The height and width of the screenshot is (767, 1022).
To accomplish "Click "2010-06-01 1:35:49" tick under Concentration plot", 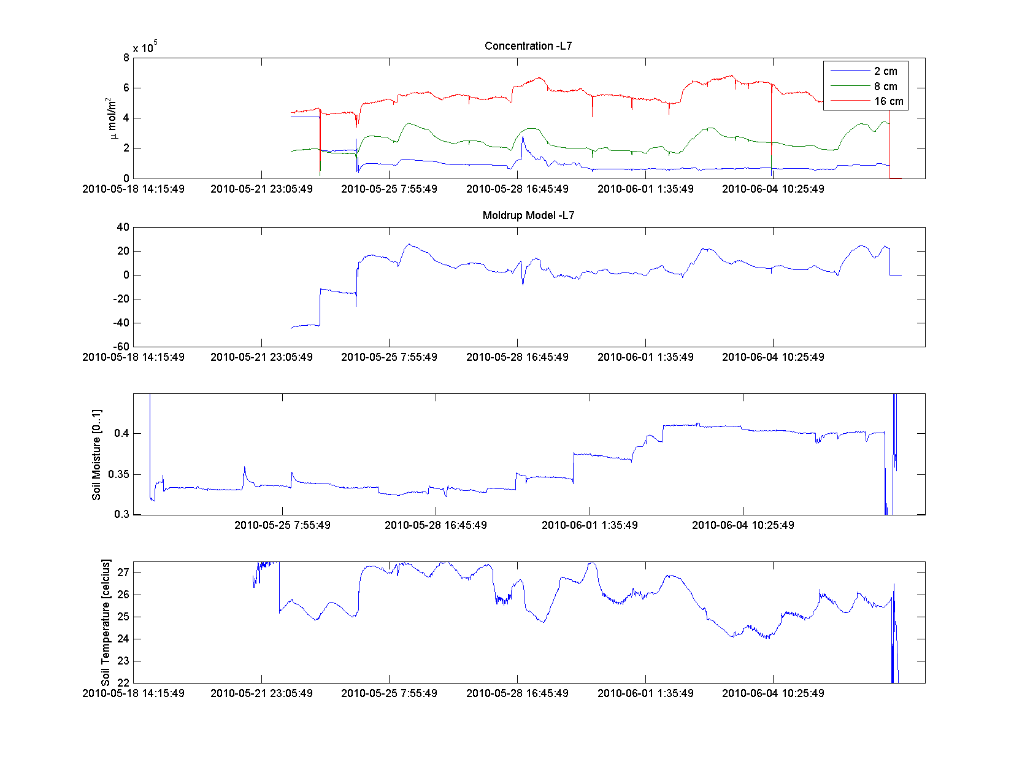I will click(x=645, y=189).
